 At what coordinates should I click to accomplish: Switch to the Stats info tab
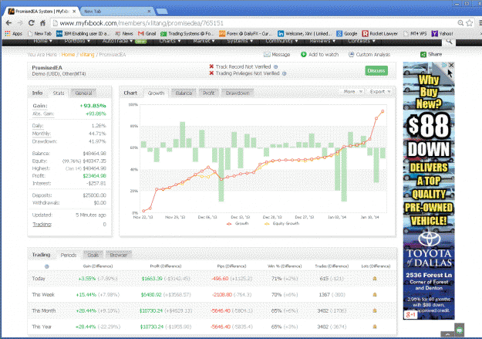[x=59, y=93]
